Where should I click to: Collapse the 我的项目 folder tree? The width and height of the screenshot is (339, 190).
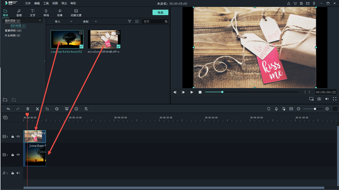(x=40, y=20)
